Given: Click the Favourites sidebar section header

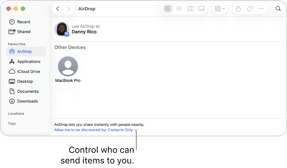Looking at the screenshot, I should [17, 44].
